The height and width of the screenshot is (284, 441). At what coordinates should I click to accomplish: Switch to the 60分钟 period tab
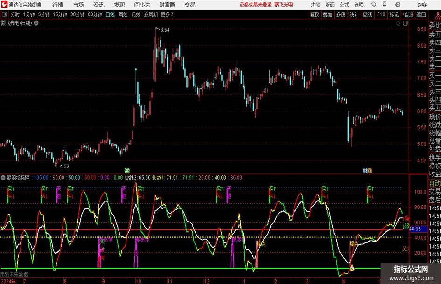95,14
